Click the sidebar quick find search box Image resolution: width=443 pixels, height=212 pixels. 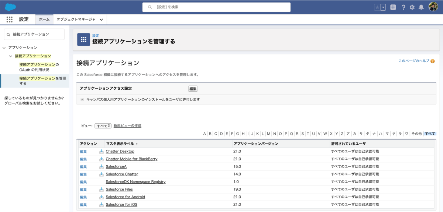coord(34,34)
